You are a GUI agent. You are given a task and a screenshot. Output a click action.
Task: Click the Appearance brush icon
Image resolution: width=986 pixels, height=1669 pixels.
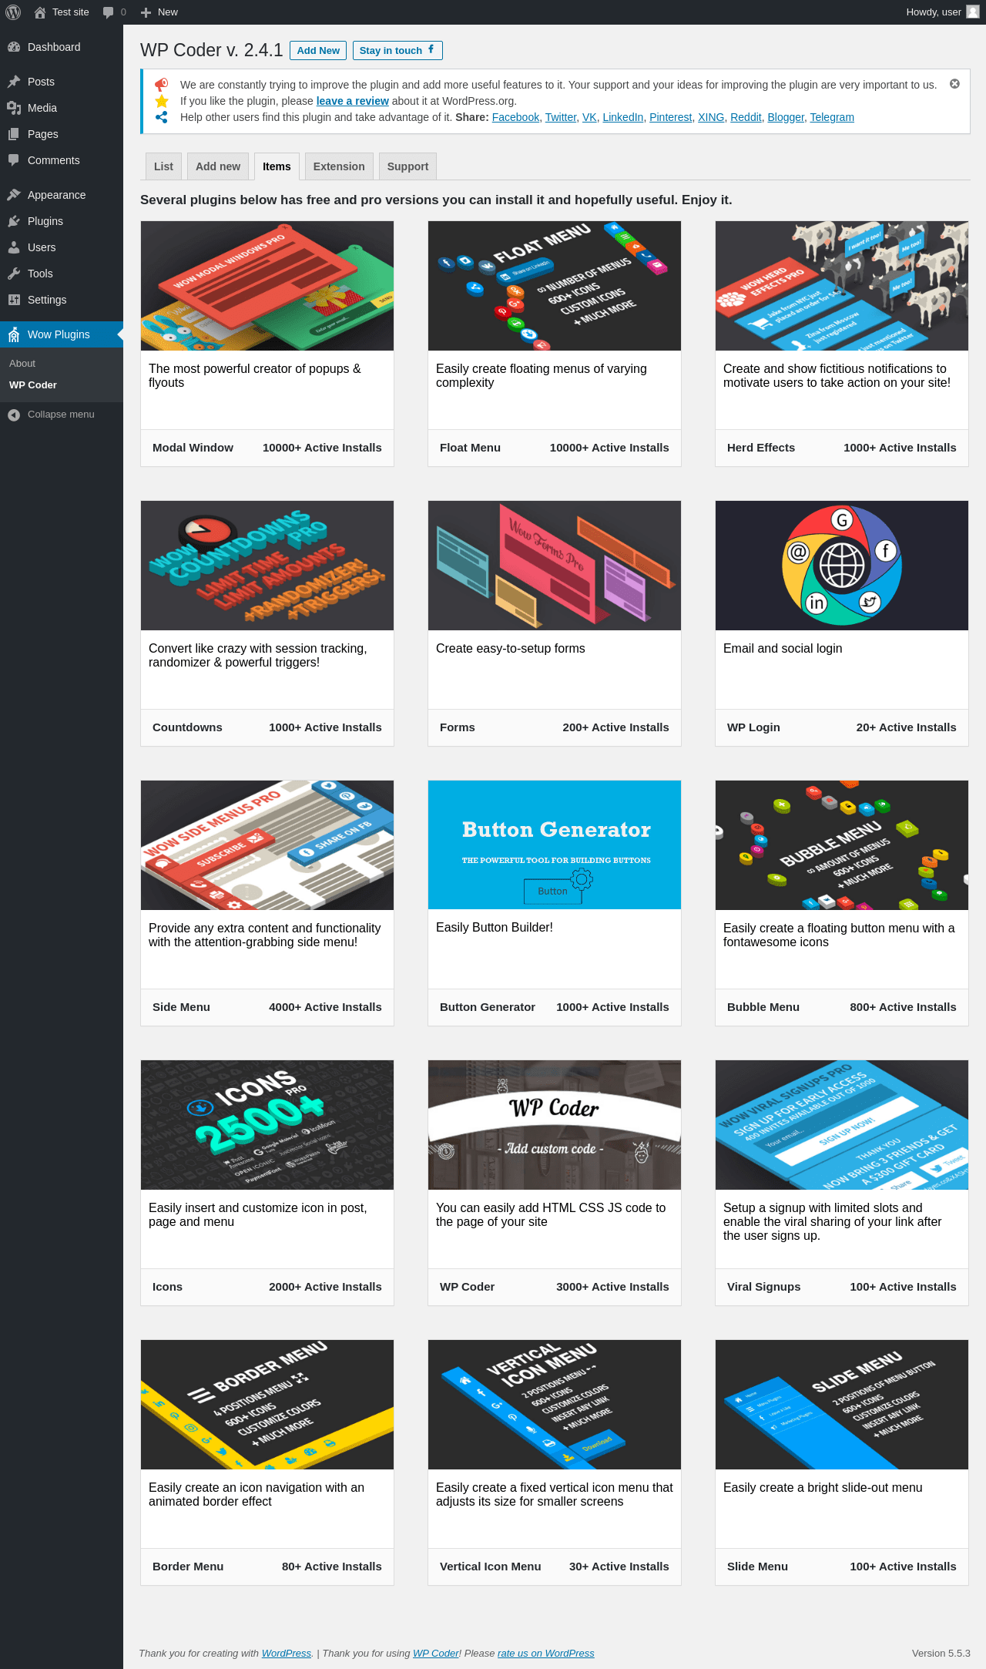(x=14, y=195)
